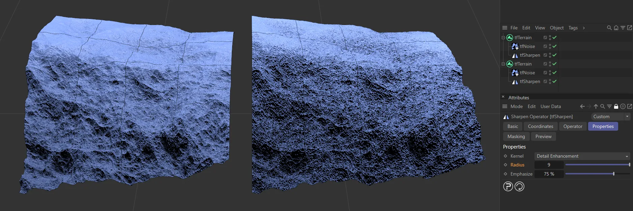Click the Sharpen Operator header icon
The image size is (633, 211).
coord(506,116)
